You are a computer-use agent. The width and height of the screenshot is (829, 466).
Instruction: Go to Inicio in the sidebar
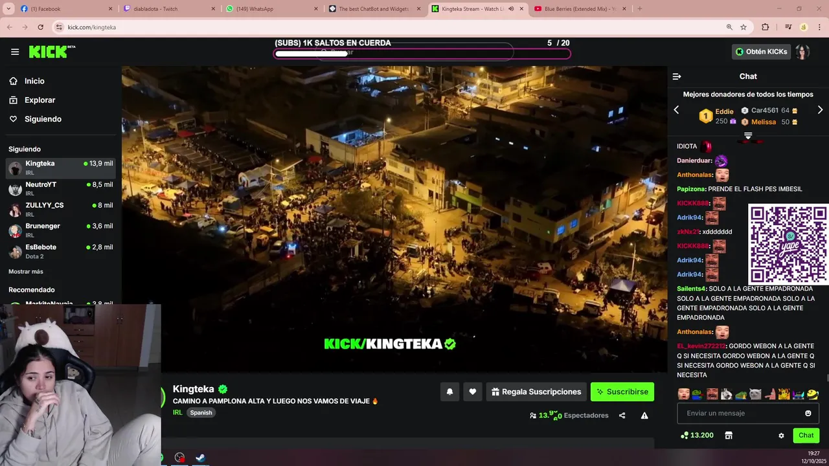(34, 81)
